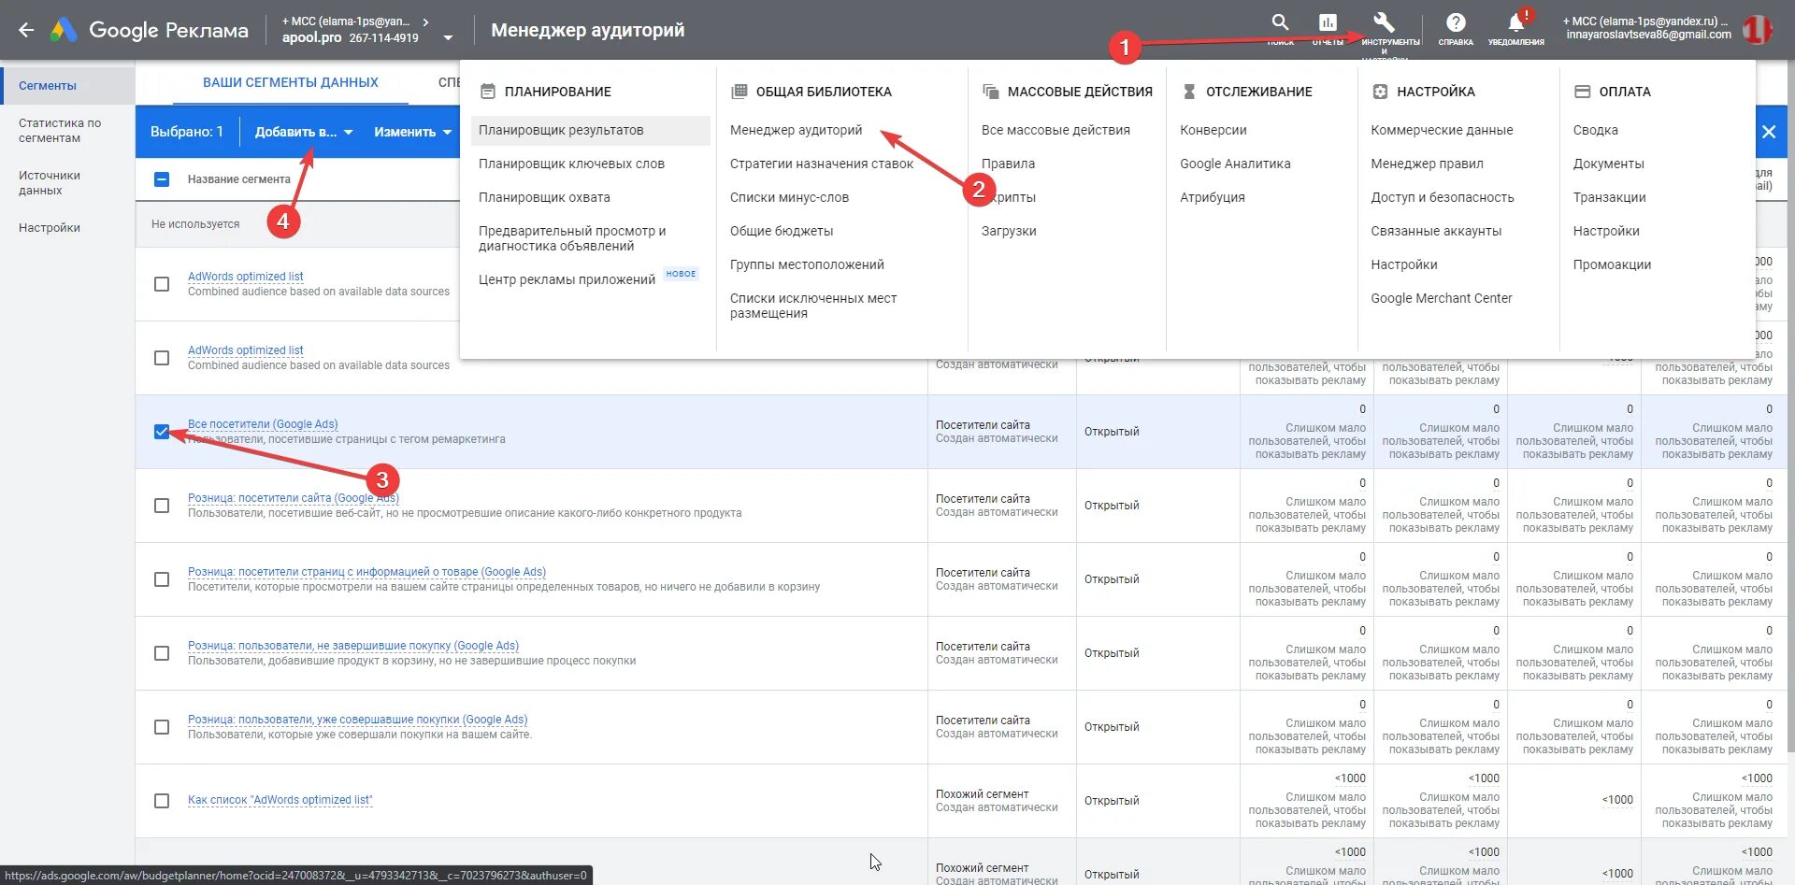Click the Настройка section icon
This screenshot has height=885, width=1795.
1380,92
